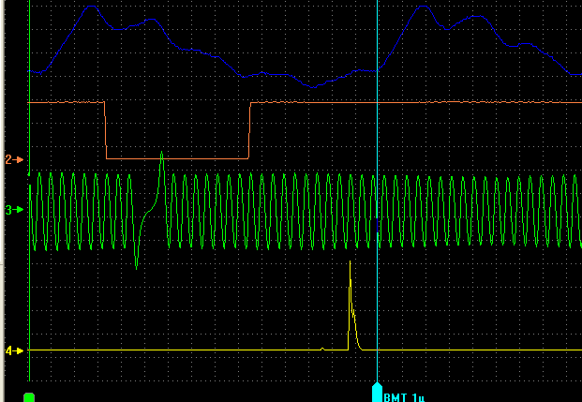This screenshot has height=402, width=582.
Task: Select the yellow channel 4 ground marker
Action: click(x=14, y=350)
